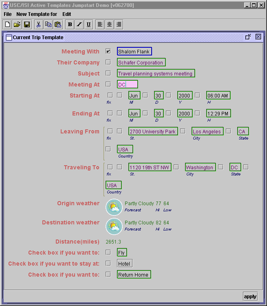The image size is (267, 306).
Task: Paste using the clipboard icon
Action: pyautogui.click(x=58, y=24)
